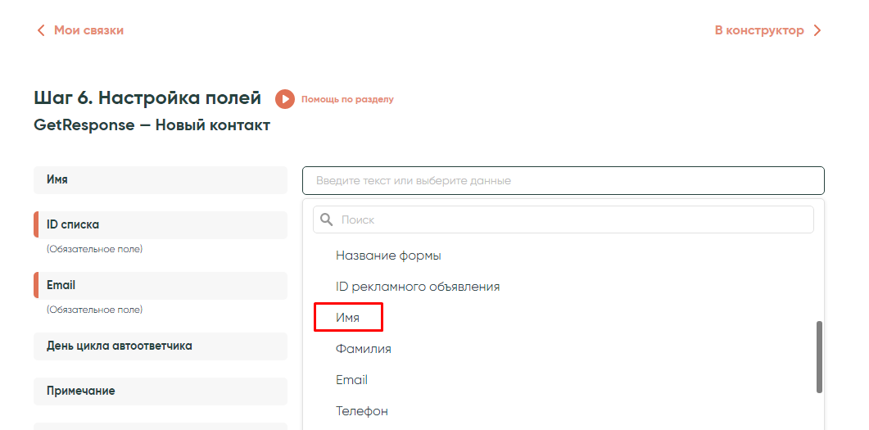Click the orange play help icon
This screenshot has width=869, height=430.
tap(284, 99)
